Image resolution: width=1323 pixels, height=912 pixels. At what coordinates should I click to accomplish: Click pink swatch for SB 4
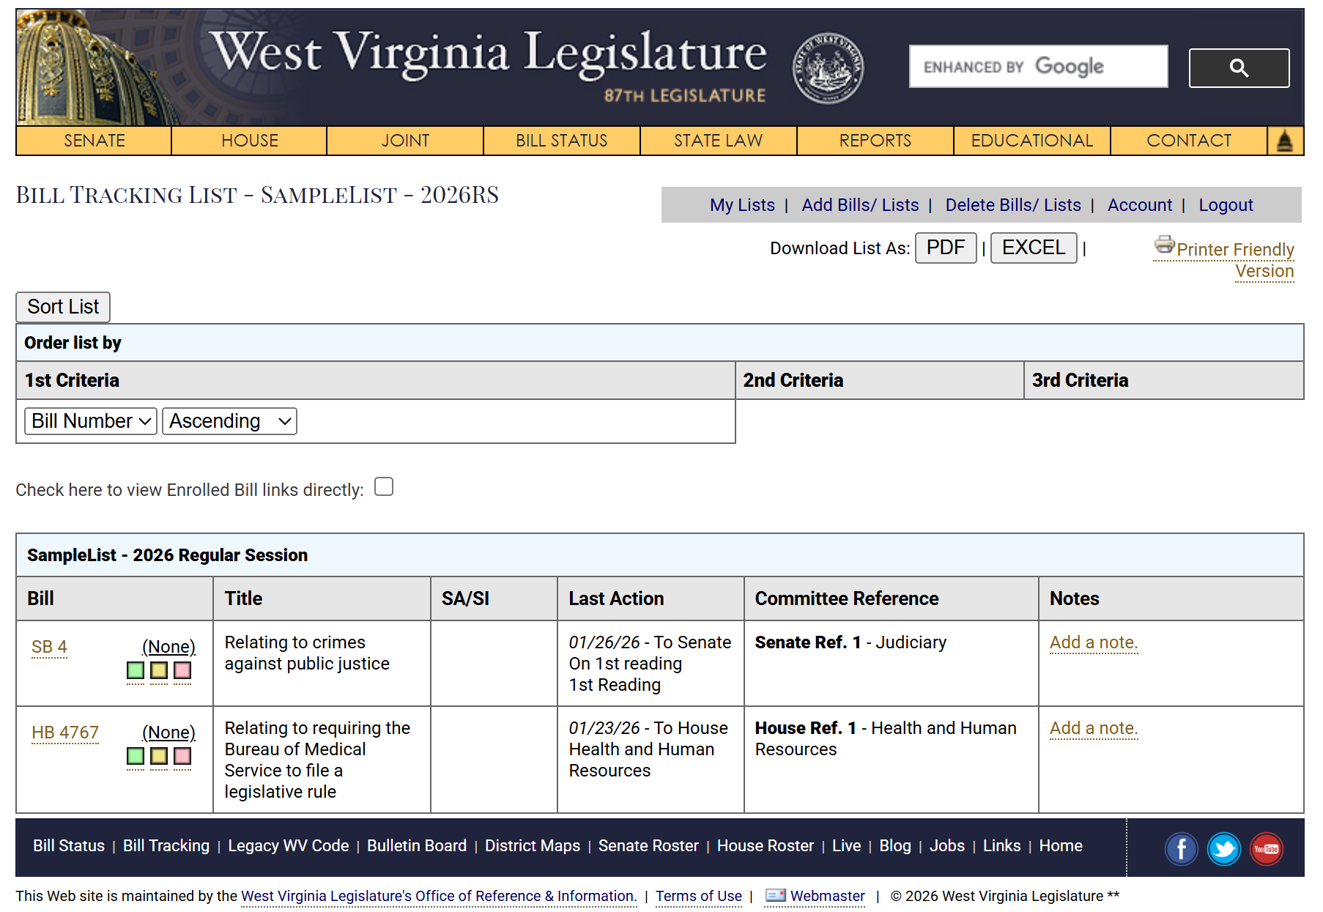(x=182, y=670)
